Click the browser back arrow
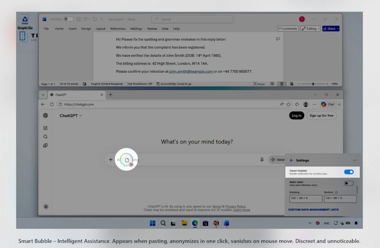 click(x=43, y=104)
